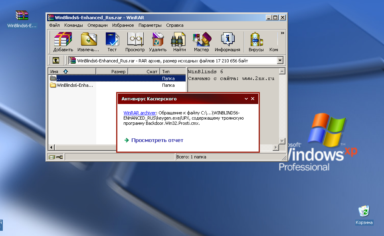
Task: Click the comment pane scroll-right arrow
Action: [276, 148]
